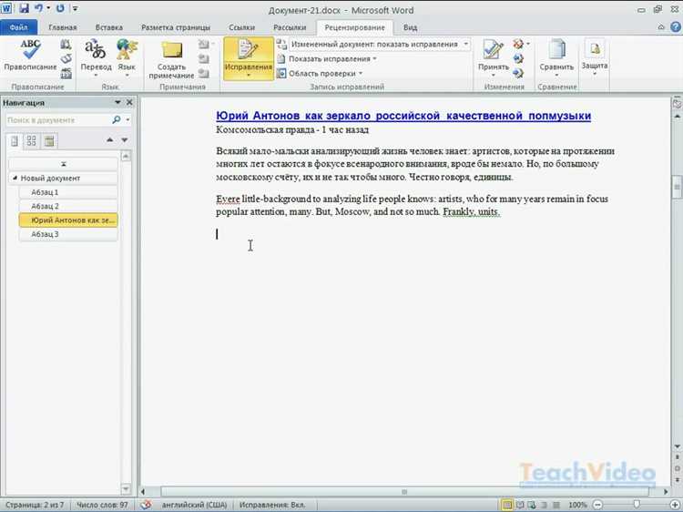
Task: Open Word Help question mark icon
Action: coord(675,27)
